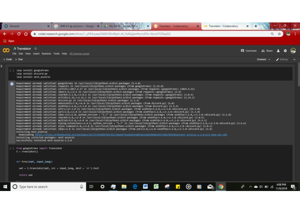Run the pip install cell

(12, 70)
